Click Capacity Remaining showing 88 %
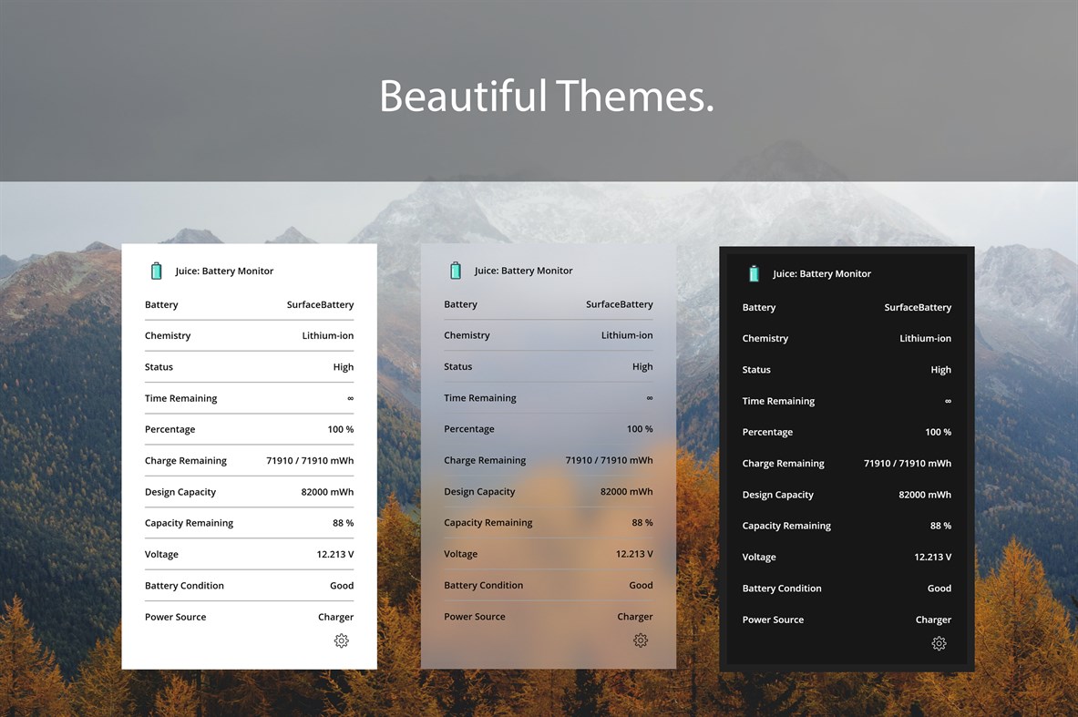The height and width of the screenshot is (717, 1078). click(249, 523)
